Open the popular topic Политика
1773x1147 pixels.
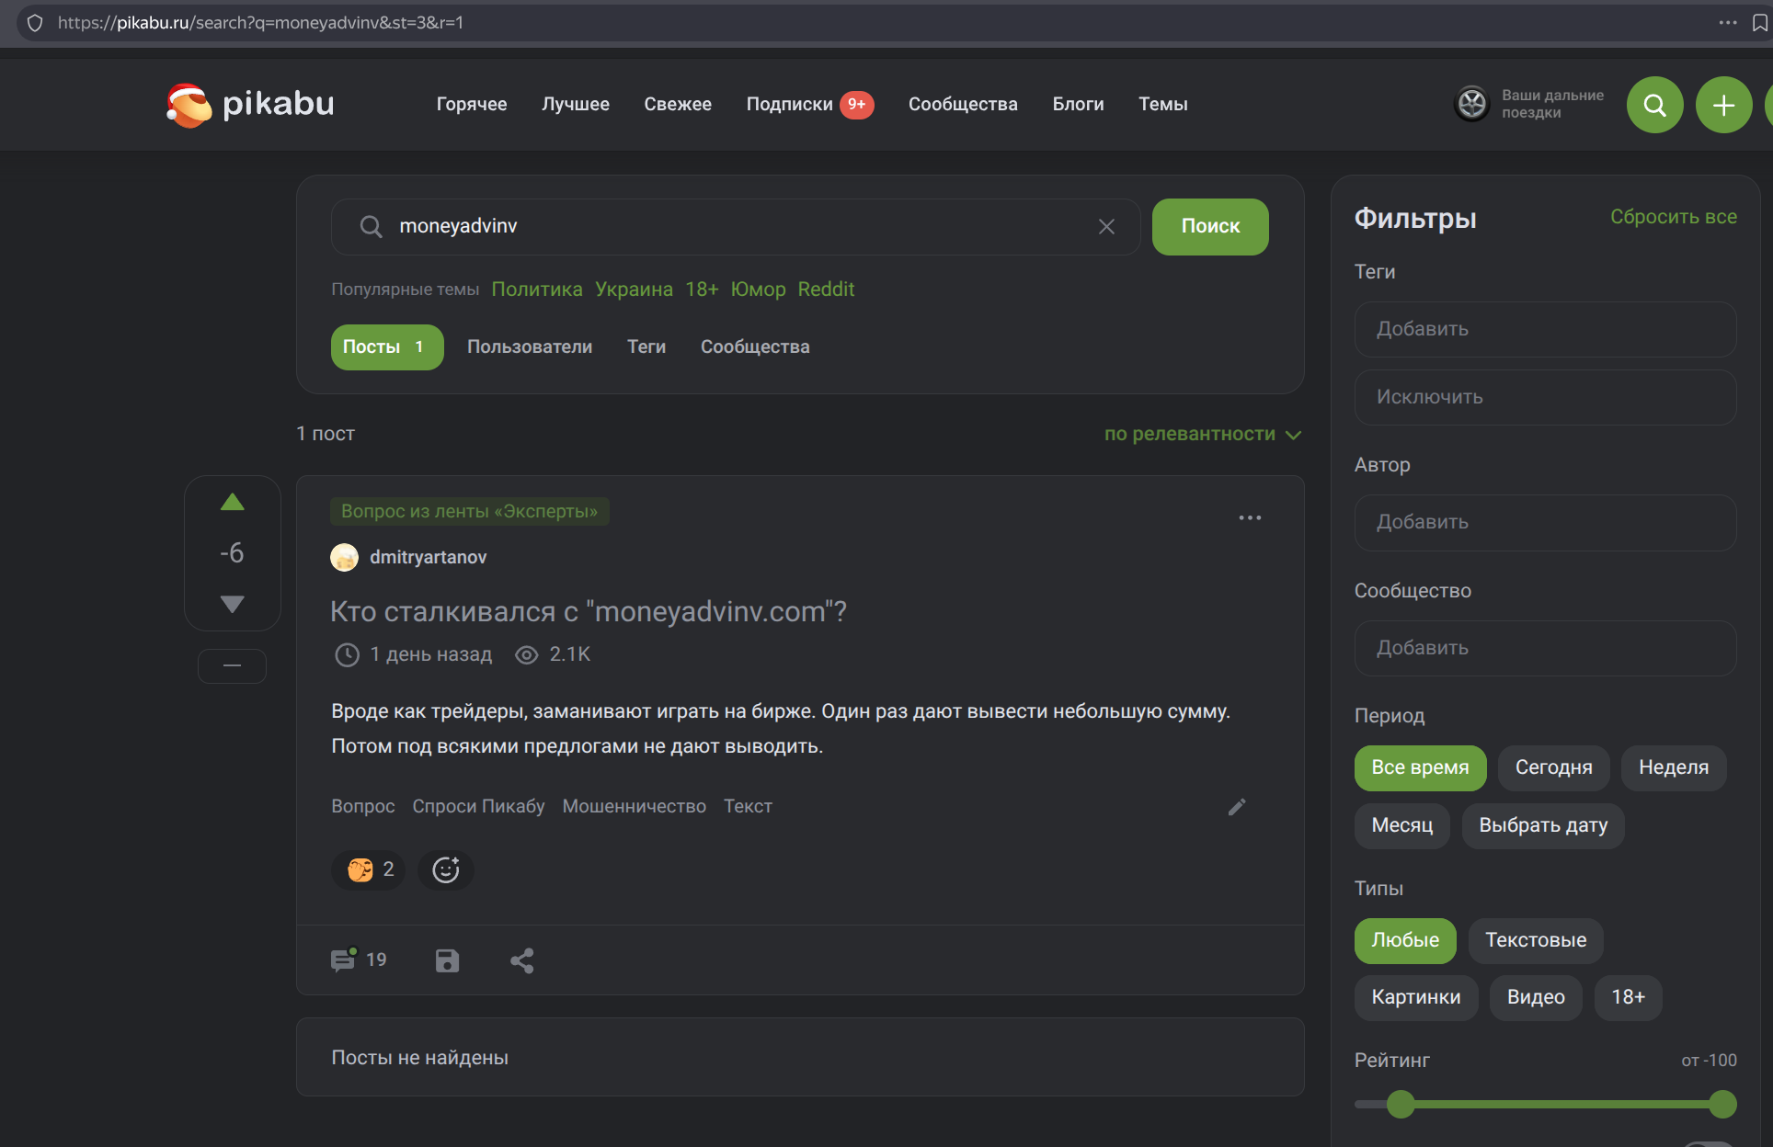[x=537, y=290]
